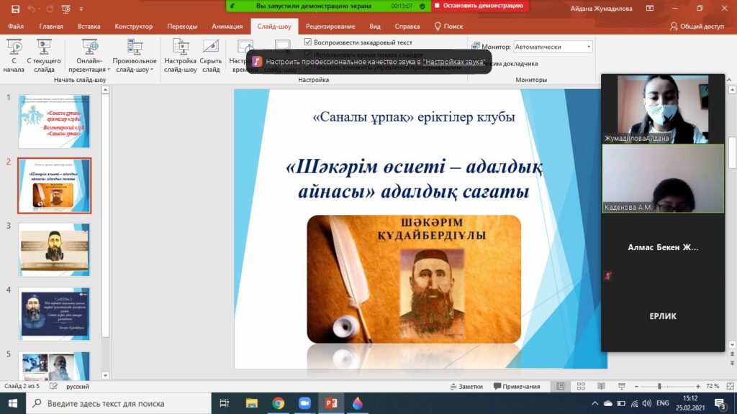The width and height of the screenshot is (737, 414).
Task: Select slide 5 thumbnail
Action: pyautogui.click(x=54, y=366)
